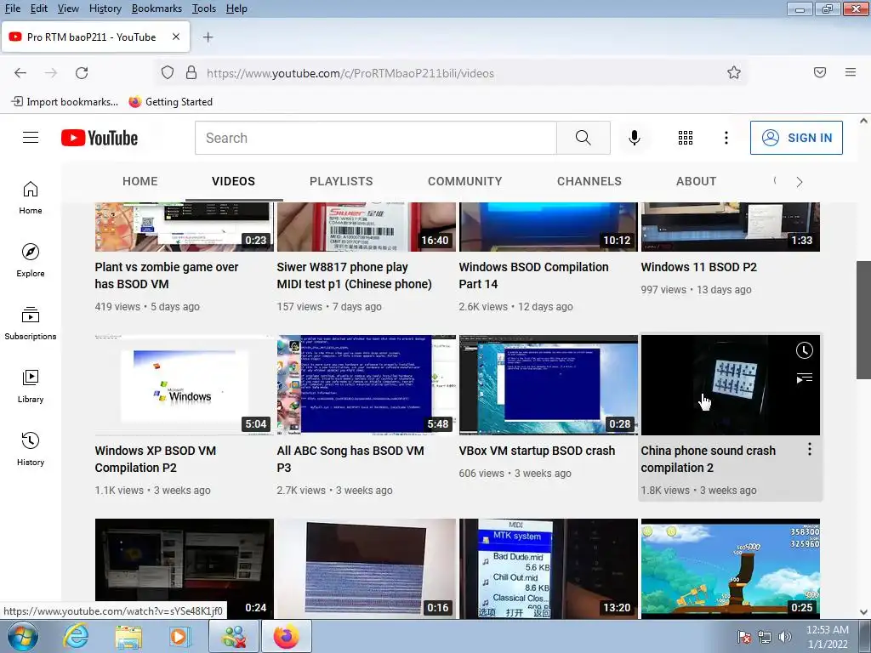The height and width of the screenshot is (653, 871).
Task: Close the Pro RTM baoP211 tab
Action: point(175,37)
